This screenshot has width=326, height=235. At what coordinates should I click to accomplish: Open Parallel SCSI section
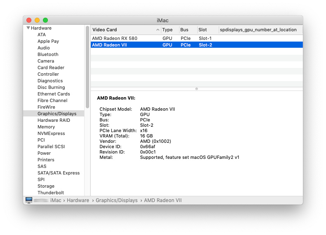tap(51, 147)
